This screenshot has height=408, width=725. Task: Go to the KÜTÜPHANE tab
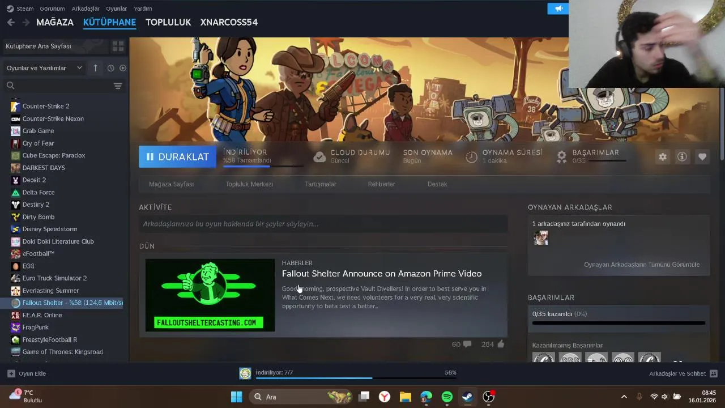(109, 22)
